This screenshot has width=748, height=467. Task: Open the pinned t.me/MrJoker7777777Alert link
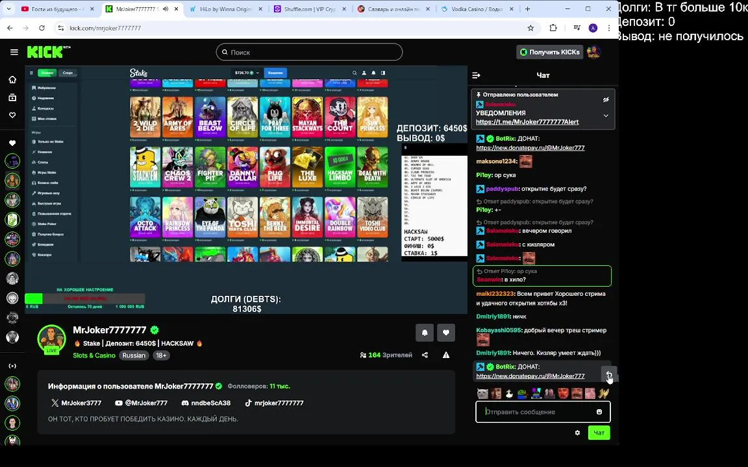(x=527, y=122)
